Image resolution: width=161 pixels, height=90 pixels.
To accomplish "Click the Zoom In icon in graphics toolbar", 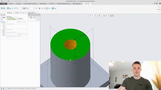I will pyautogui.click(x=91, y=15).
